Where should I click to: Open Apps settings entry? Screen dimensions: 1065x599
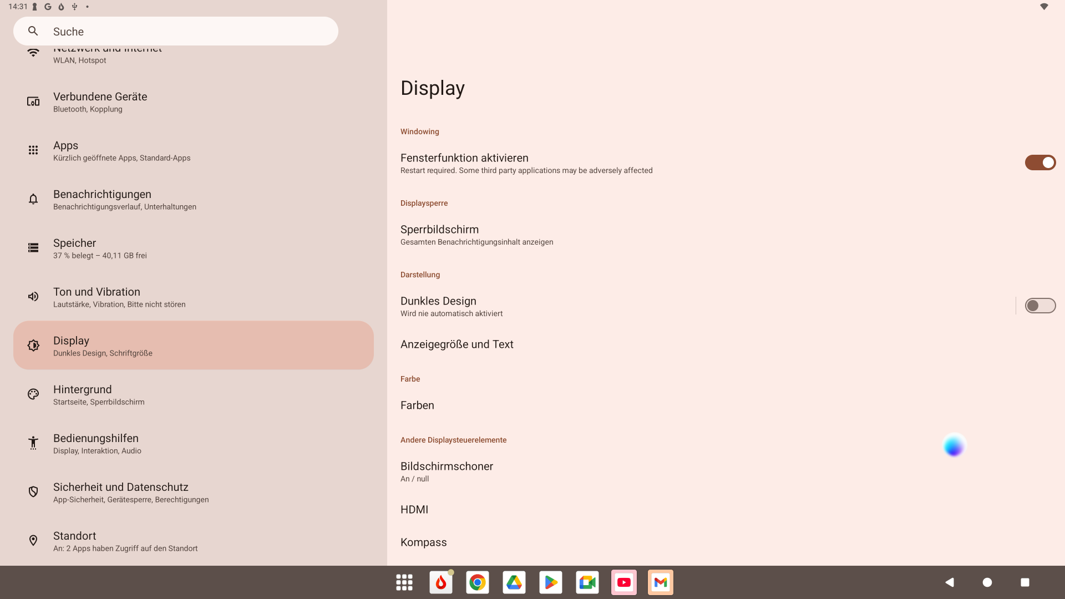[194, 150]
